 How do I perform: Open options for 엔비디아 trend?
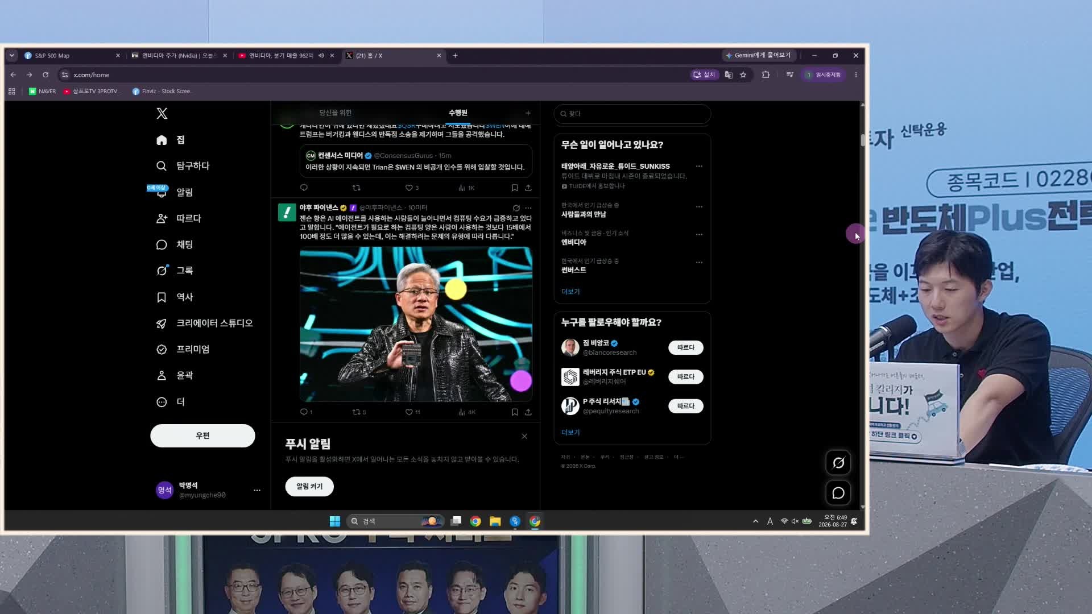tap(699, 234)
